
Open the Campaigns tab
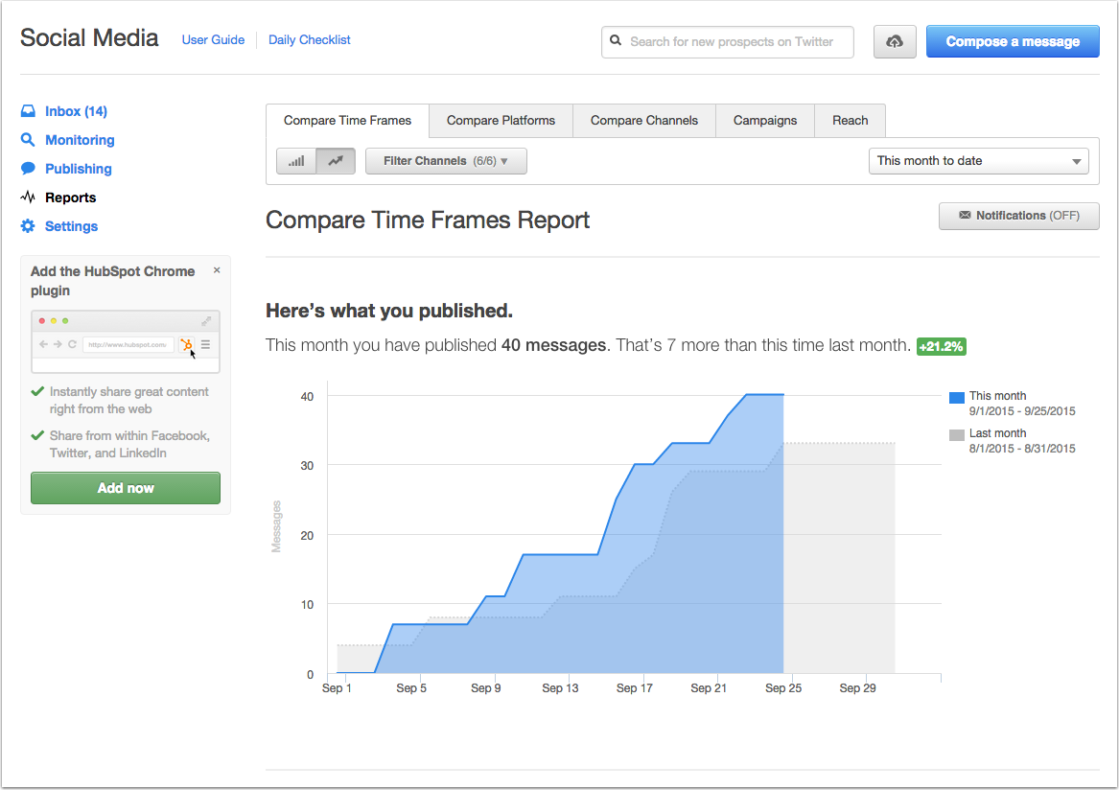(x=765, y=121)
